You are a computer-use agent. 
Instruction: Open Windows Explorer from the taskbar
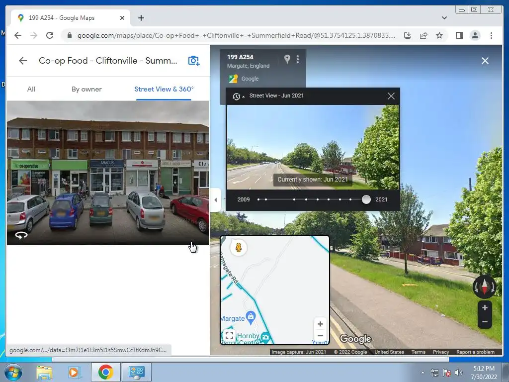coord(44,372)
